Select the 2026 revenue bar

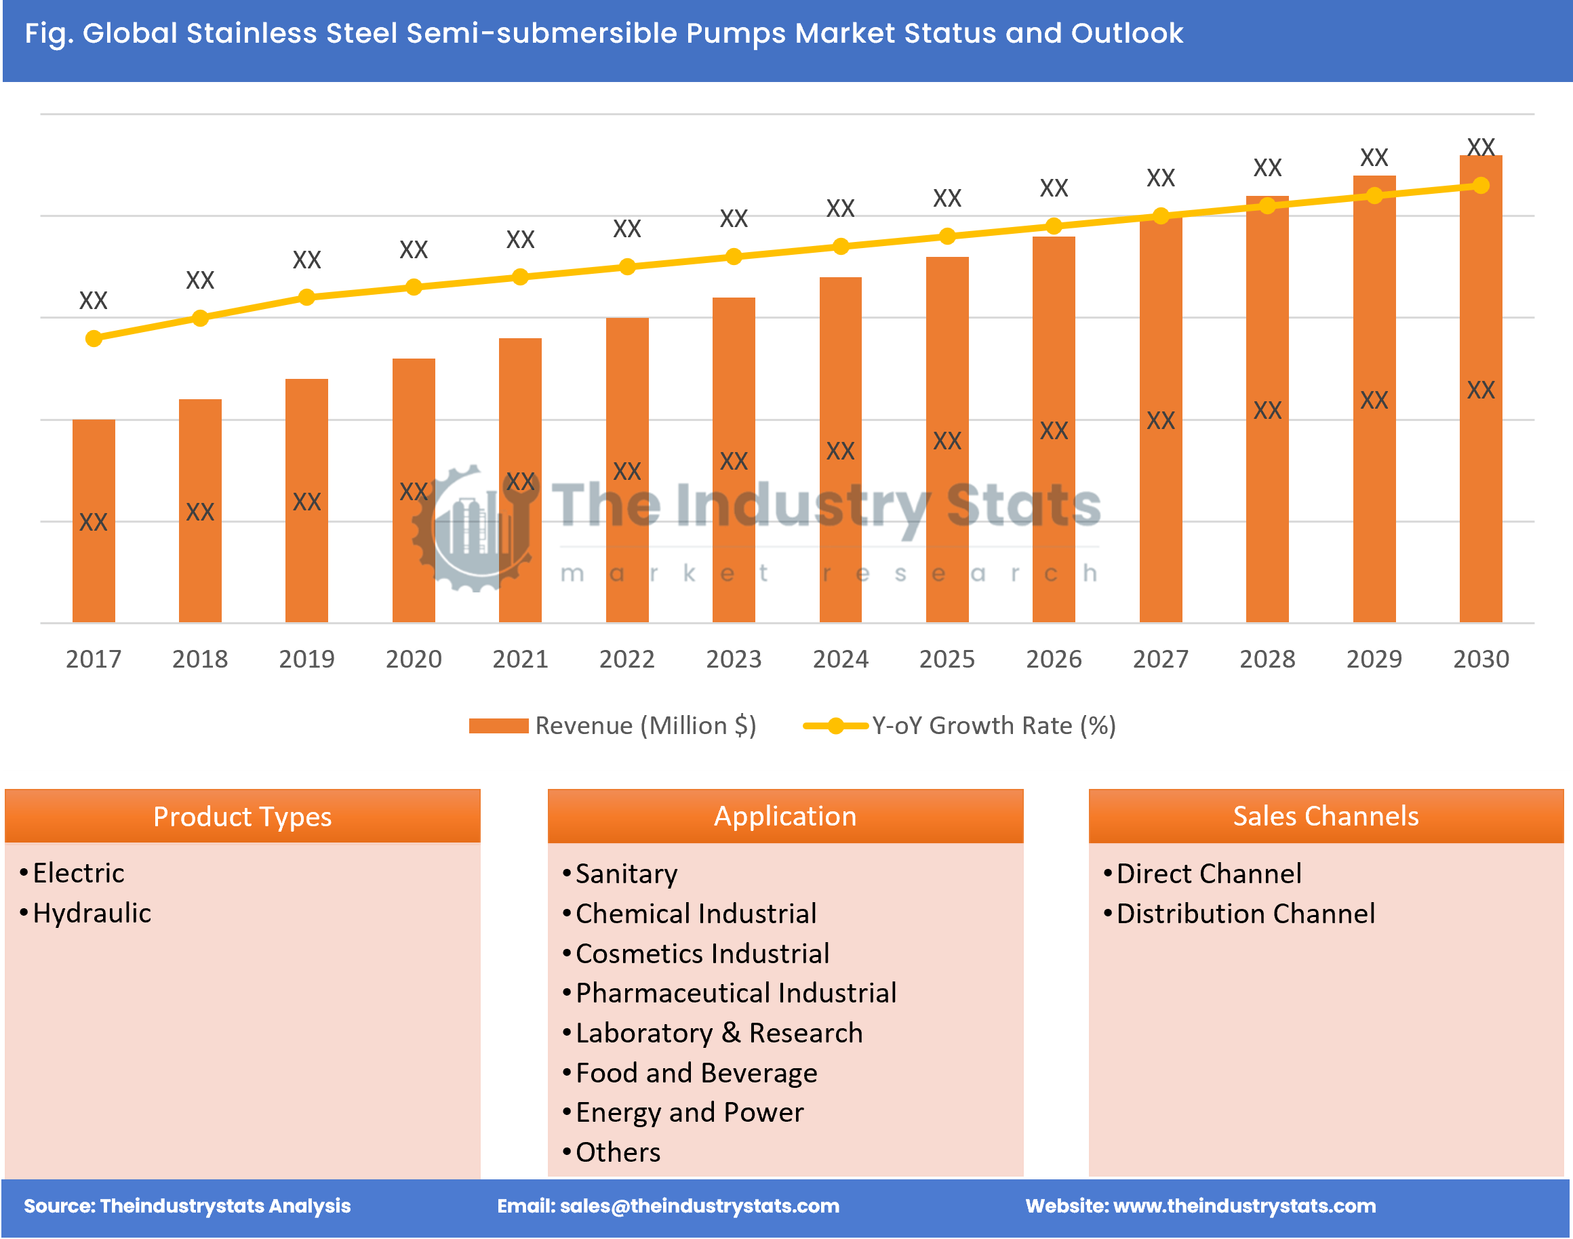1054,430
